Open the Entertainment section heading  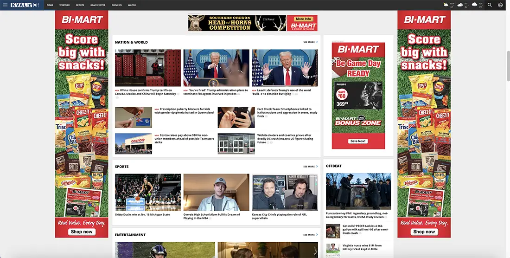point(130,235)
